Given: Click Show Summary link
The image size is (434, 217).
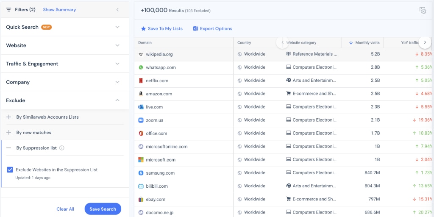Looking at the screenshot, I should 59,10.
